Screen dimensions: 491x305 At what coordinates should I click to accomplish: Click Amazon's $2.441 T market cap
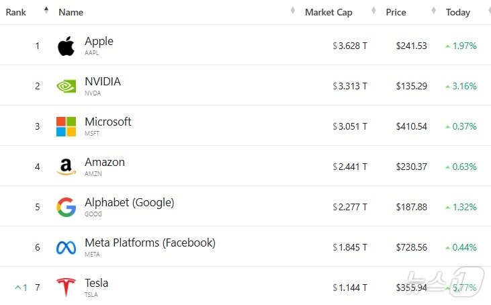pyautogui.click(x=350, y=167)
